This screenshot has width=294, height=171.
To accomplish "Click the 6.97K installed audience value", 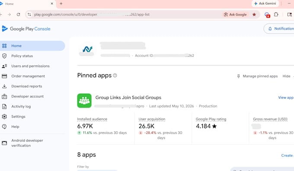I will [85, 126].
